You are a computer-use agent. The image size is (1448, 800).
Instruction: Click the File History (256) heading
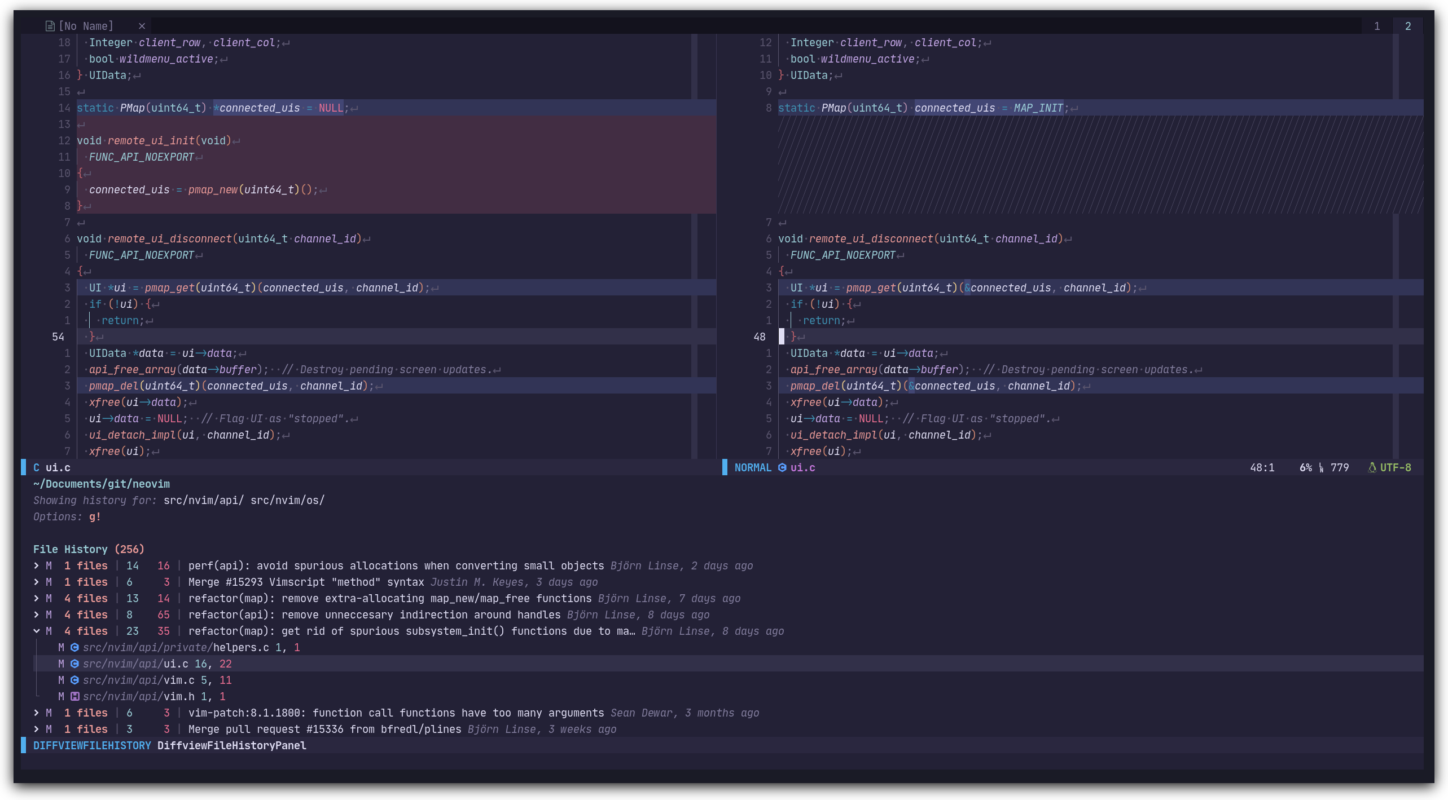89,549
